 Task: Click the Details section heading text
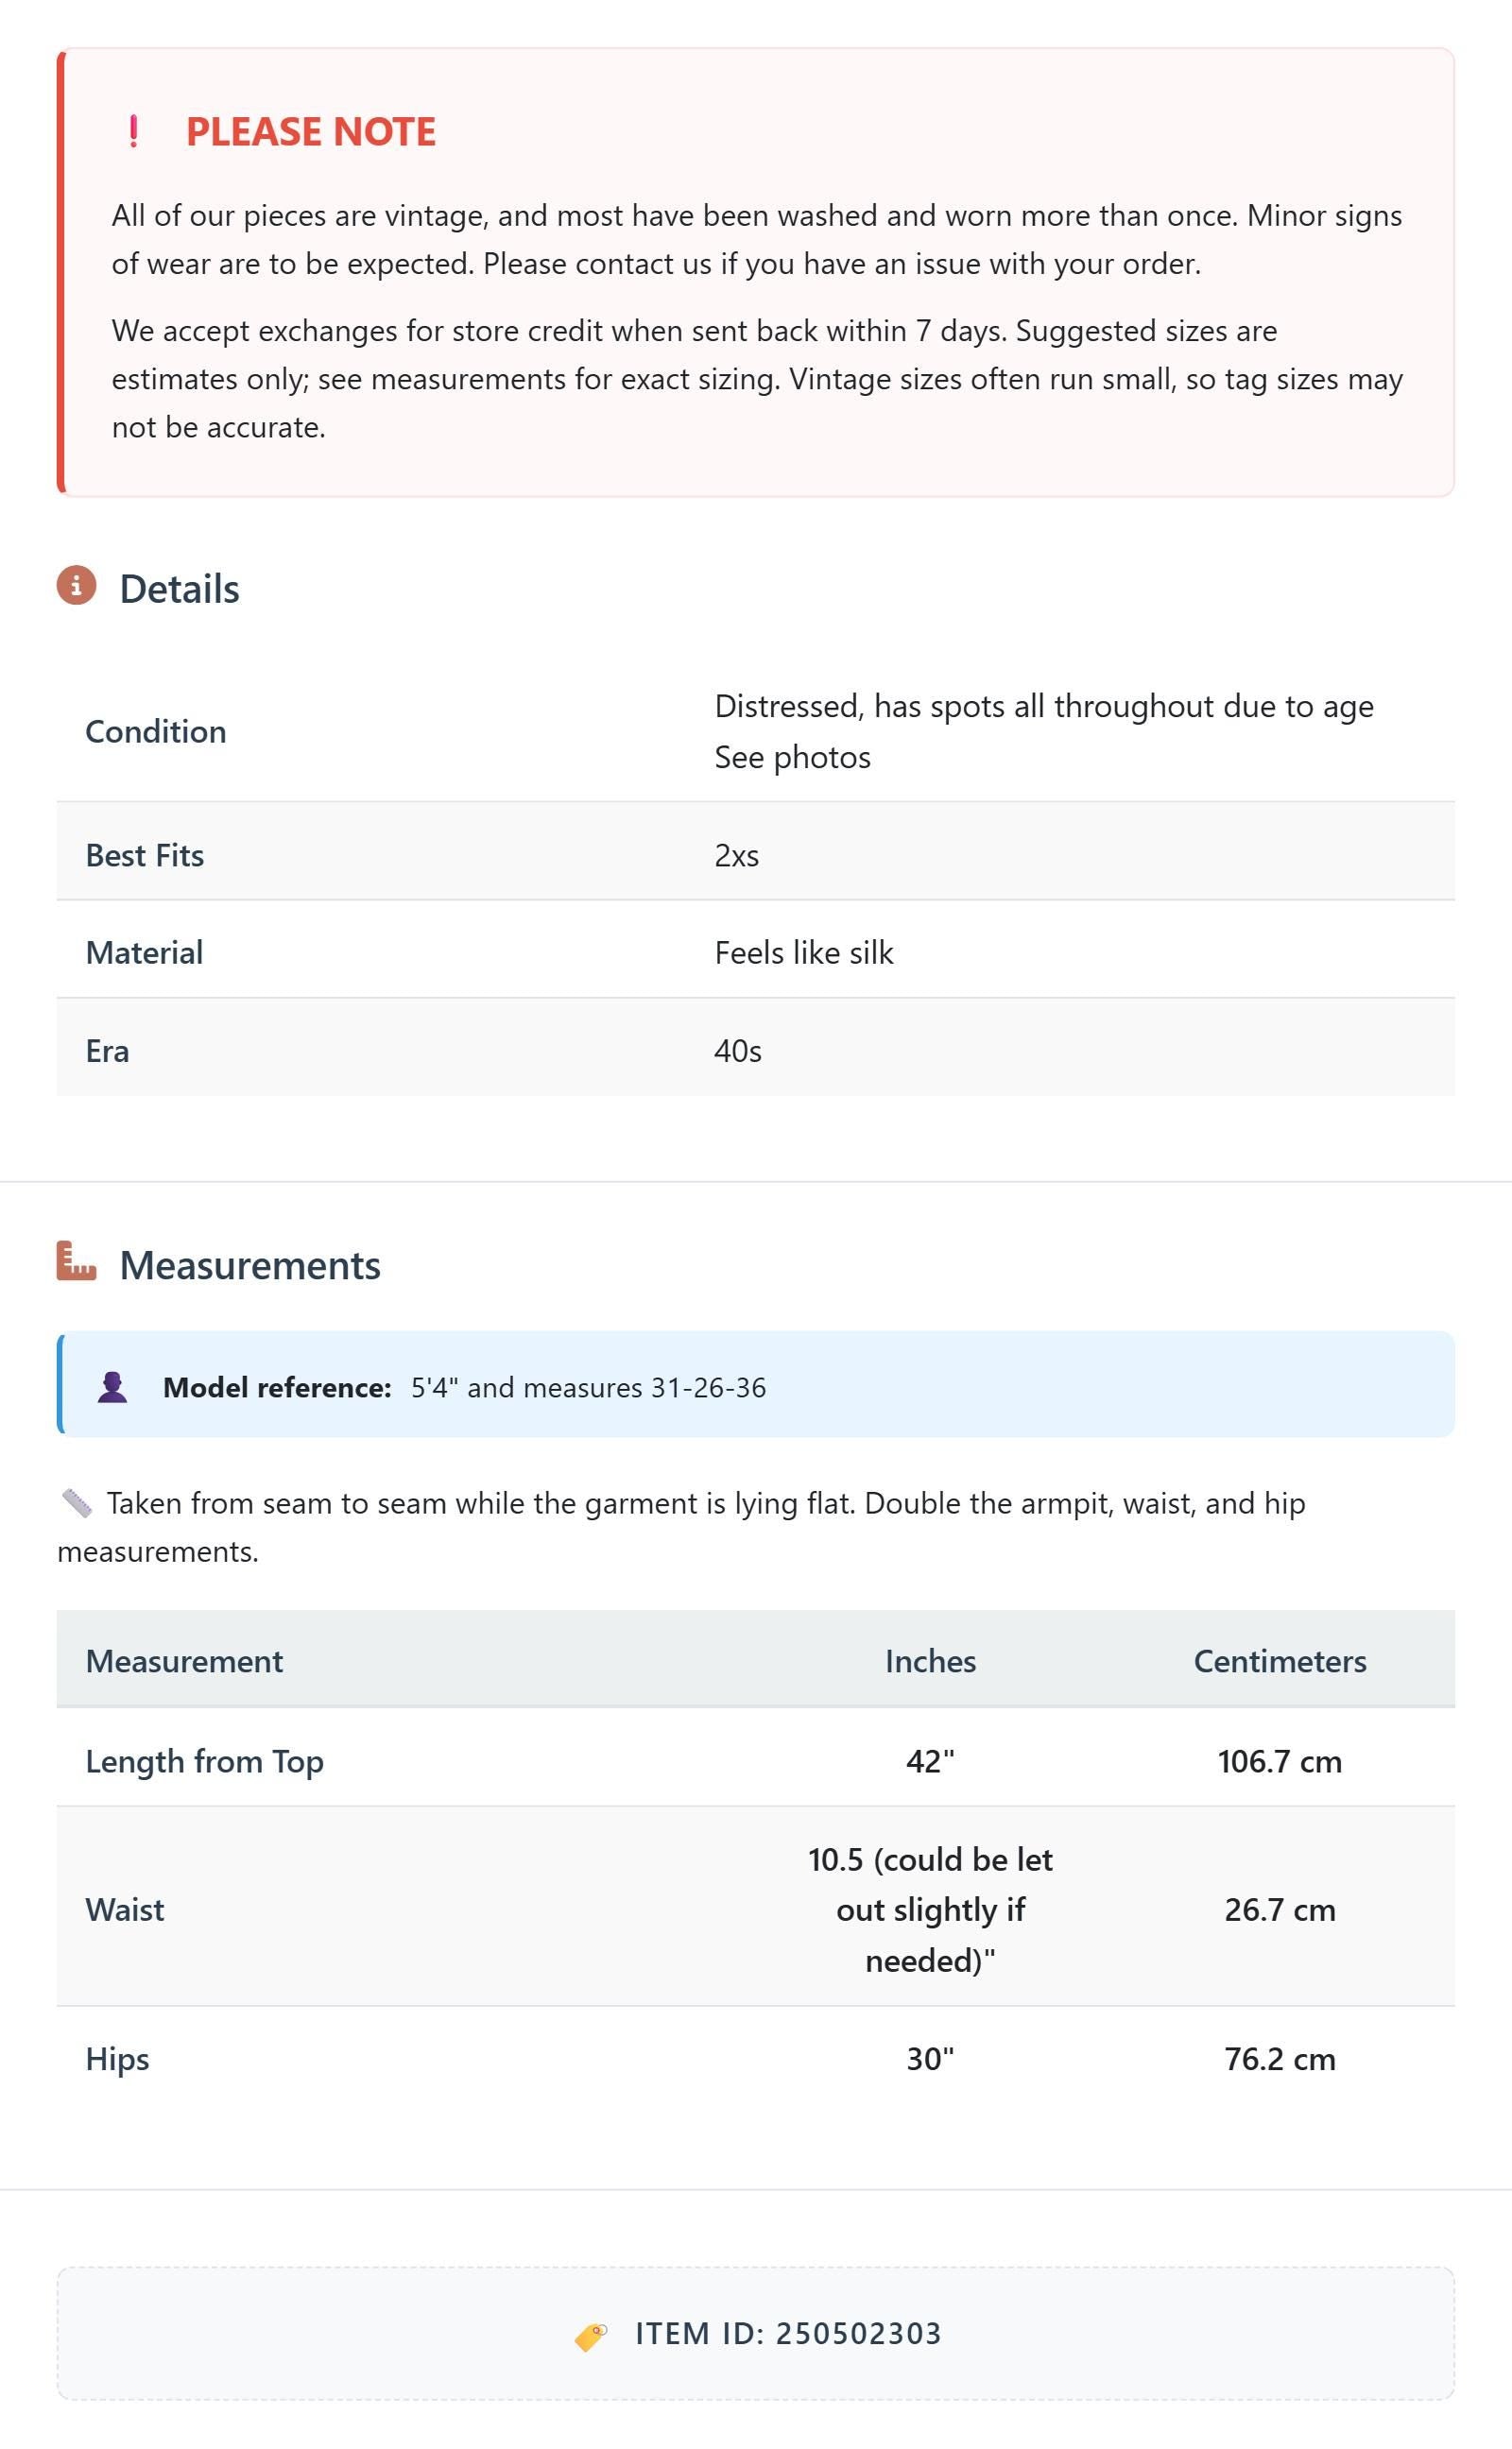(180, 589)
